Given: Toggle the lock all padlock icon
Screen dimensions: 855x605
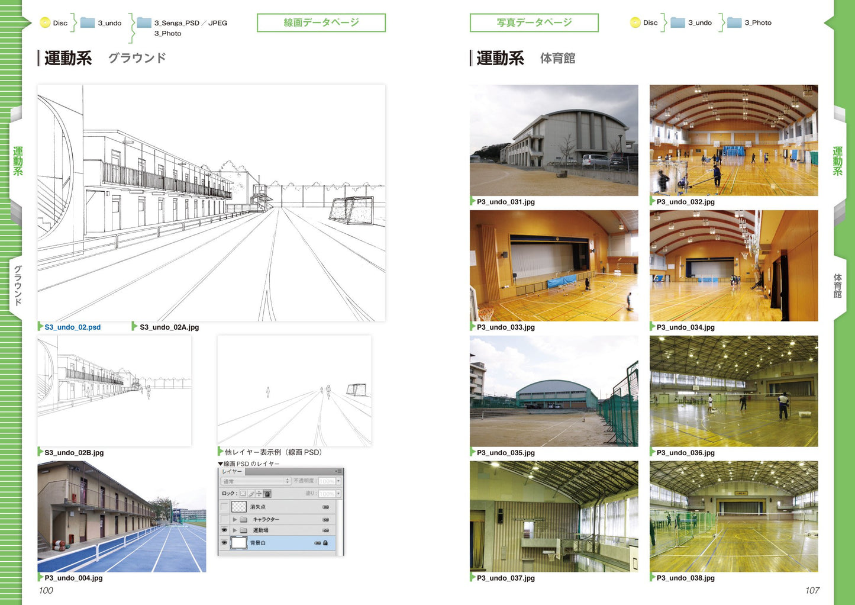Looking at the screenshot, I should [x=267, y=494].
